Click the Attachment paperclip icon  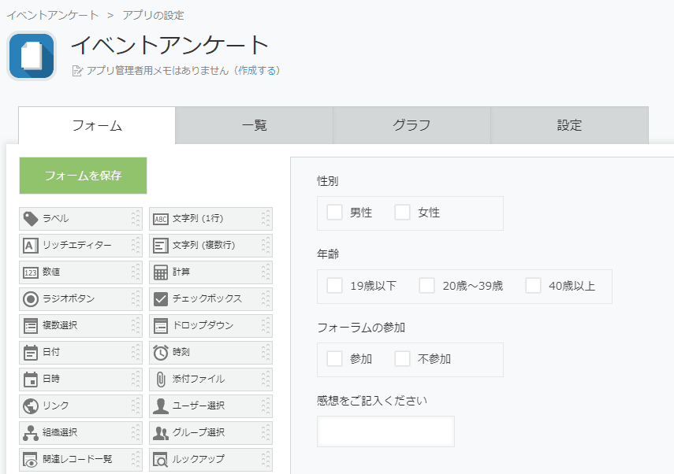point(161,380)
